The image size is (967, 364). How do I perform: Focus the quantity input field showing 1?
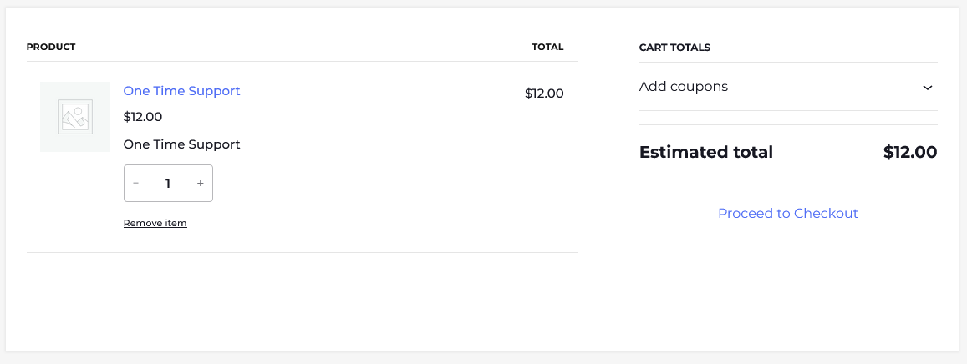[x=168, y=184]
